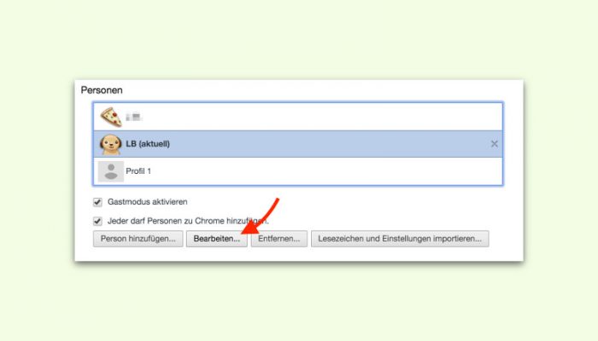Select the LB (aktuell) profile row
The width and height of the screenshot is (598, 341).
[x=298, y=144]
